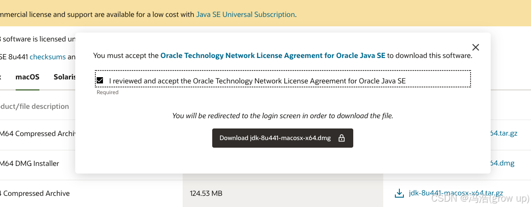
Task: Download jdk-8u441-macosx-x64.tar.gz file link
Action: [456, 193]
